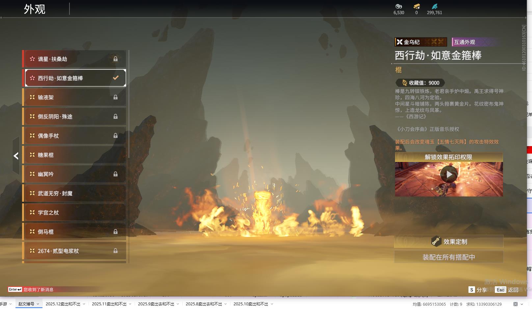Screen dimensions: 532x309
Task: Click the 计数: 9 status value
Action: pyautogui.click(x=456, y=304)
